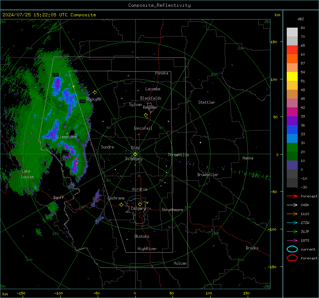Click the Strathmore city label

[172, 210]
